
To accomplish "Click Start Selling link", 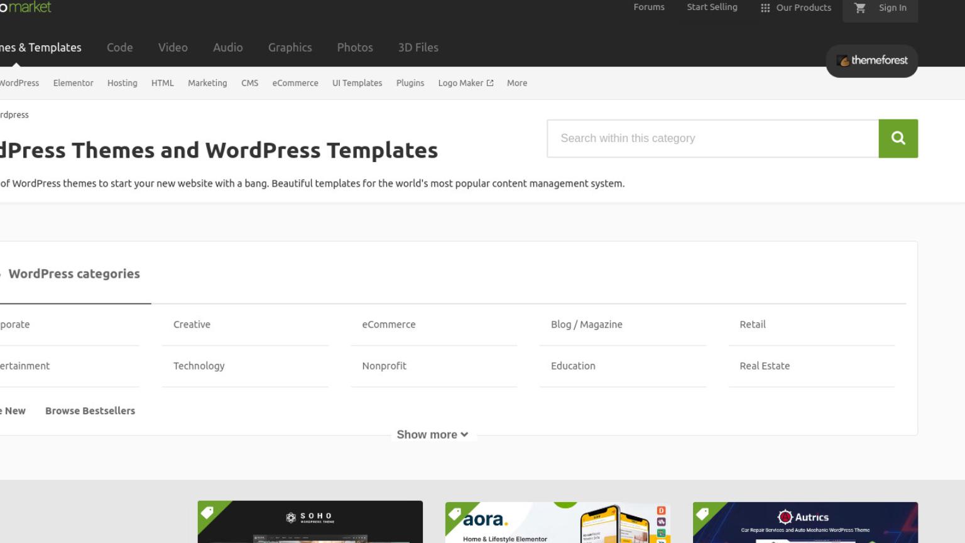I will click(712, 8).
